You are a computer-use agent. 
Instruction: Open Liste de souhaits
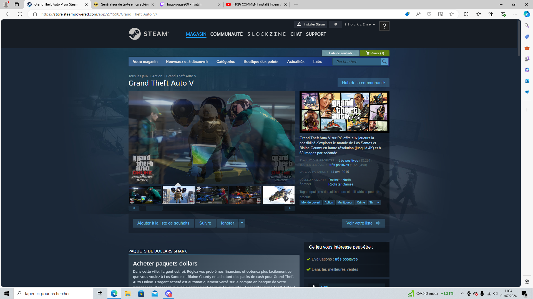[341, 53]
